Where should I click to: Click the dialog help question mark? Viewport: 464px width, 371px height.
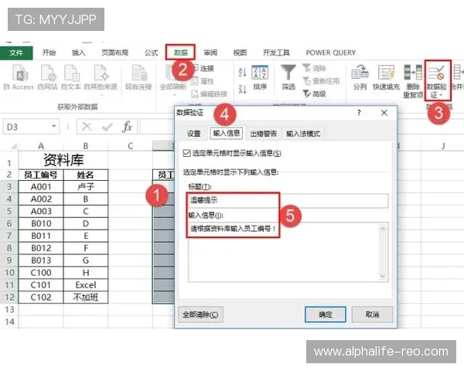click(359, 113)
